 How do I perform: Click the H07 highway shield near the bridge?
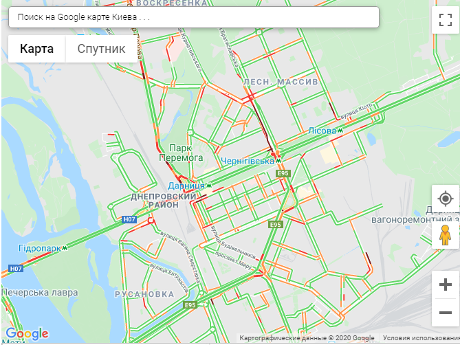click(x=129, y=219)
